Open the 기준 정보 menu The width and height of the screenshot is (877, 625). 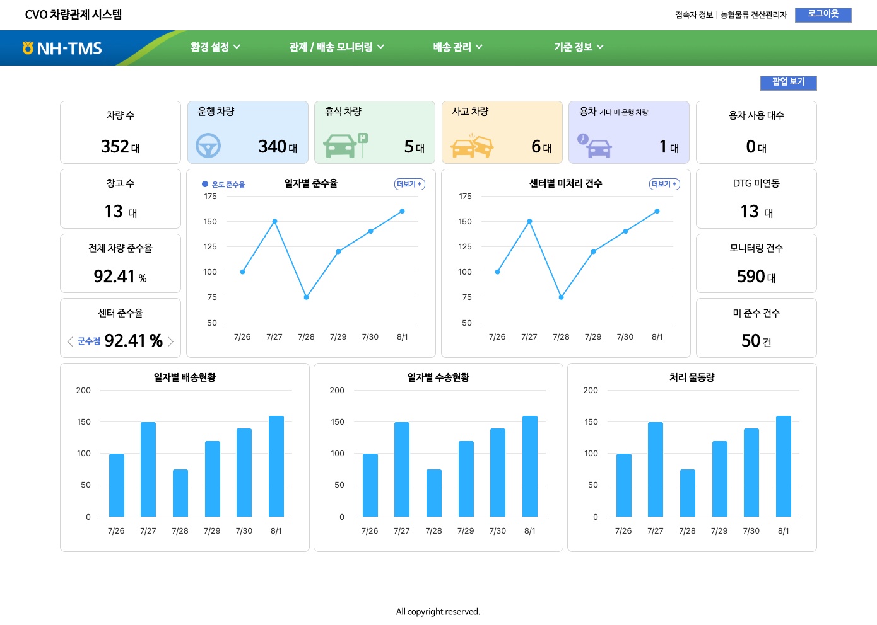(x=579, y=47)
